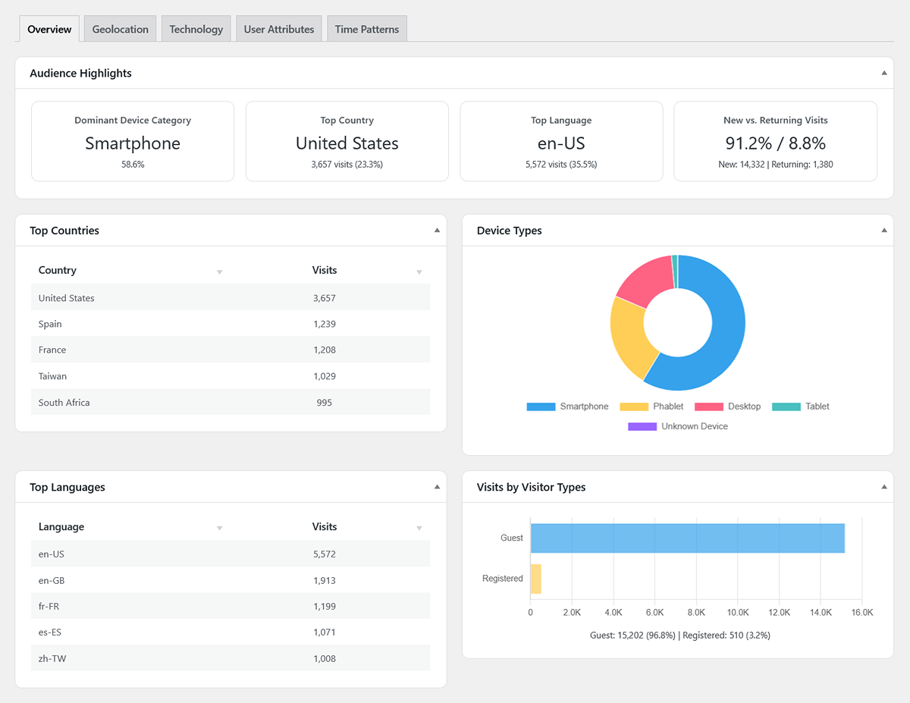Select the User Attributes tab
This screenshot has height=703, width=910.
click(x=278, y=29)
